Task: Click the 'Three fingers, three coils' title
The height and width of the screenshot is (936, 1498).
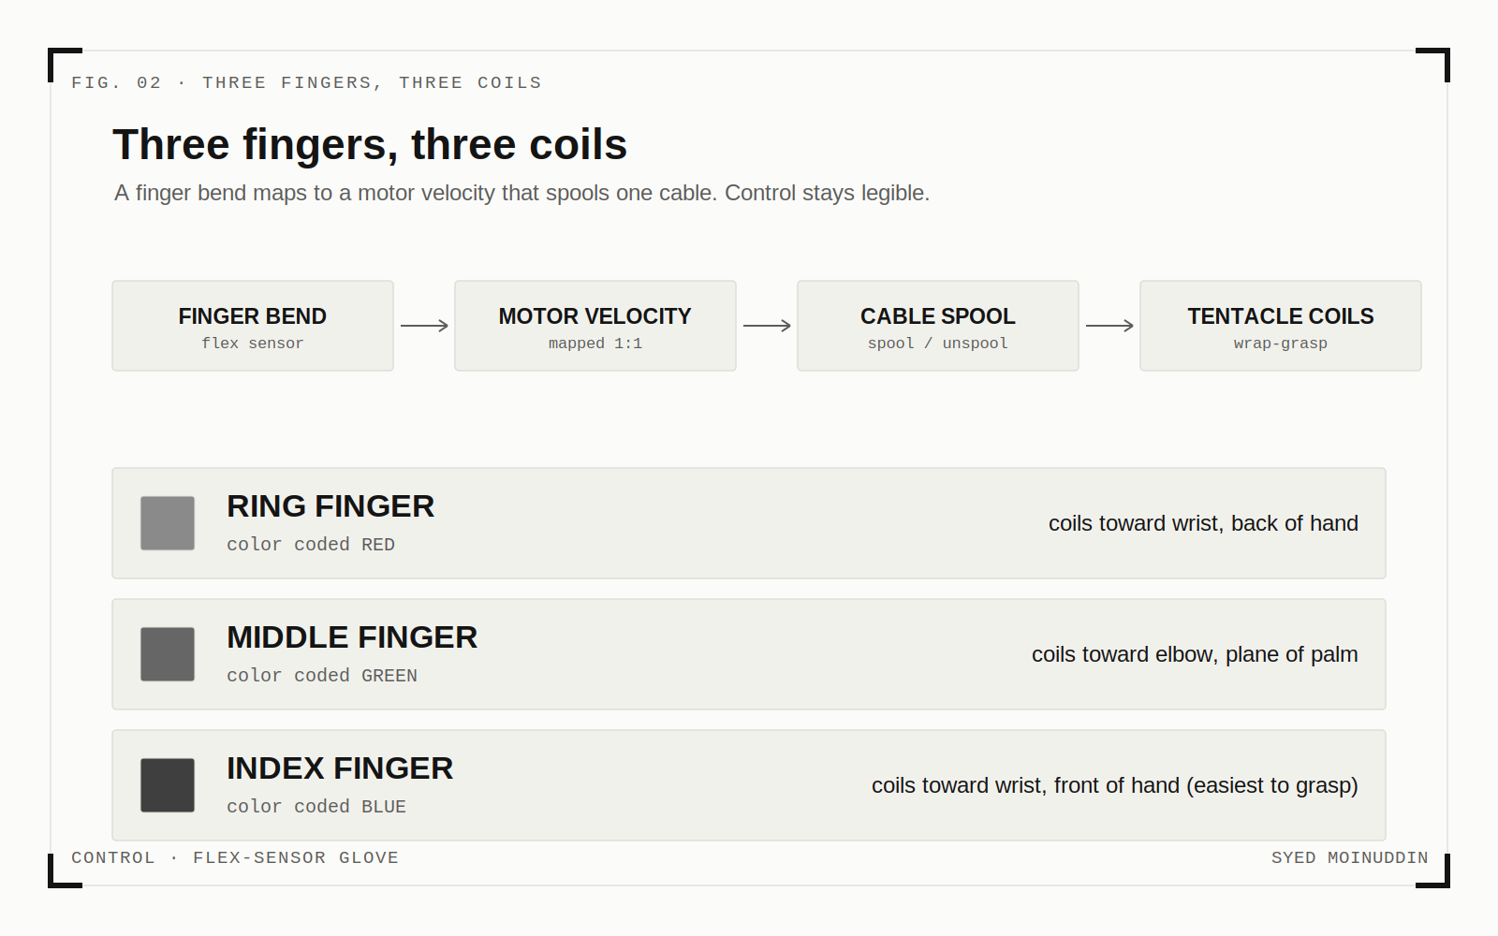Action: 370,145
